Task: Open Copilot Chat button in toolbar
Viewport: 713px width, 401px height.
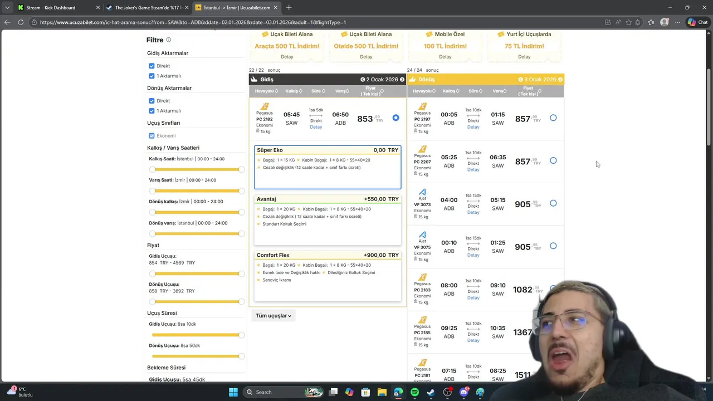Action: point(697,22)
